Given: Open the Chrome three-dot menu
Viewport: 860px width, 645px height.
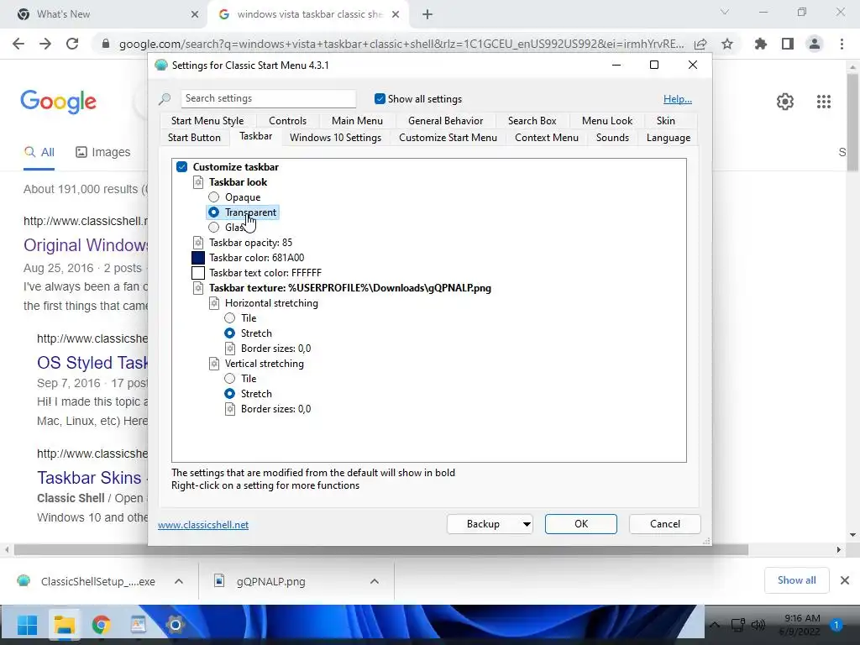Looking at the screenshot, I should (842, 44).
